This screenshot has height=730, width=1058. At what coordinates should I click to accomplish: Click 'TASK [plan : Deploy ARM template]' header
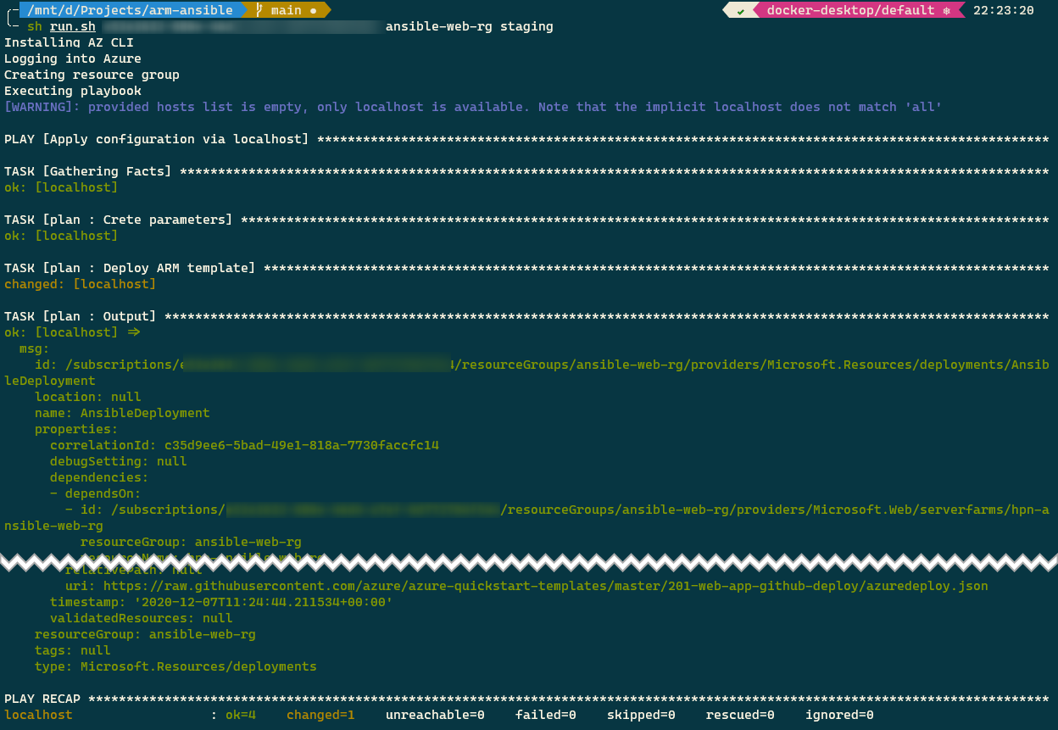pyautogui.click(x=130, y=268)
